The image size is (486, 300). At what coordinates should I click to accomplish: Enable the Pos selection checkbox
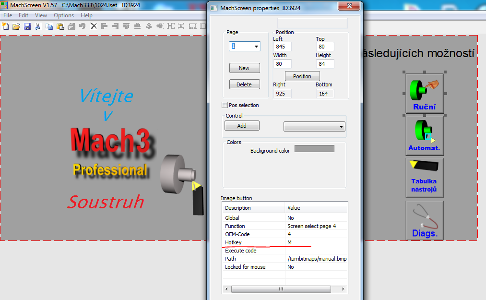tap(225, 105)
